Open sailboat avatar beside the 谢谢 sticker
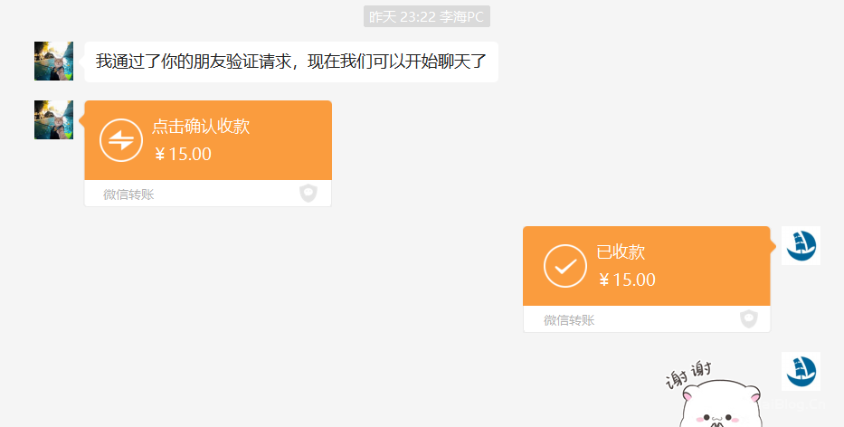Viewport: 844px width, 427px height. tap(801, 371)
